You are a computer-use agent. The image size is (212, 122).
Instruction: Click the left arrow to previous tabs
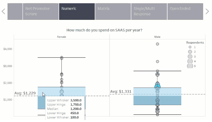click(3, 11)
